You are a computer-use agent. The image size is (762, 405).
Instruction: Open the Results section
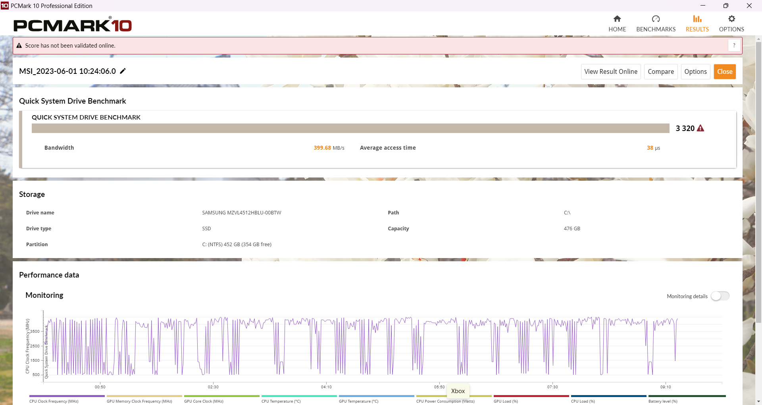[x=697, y=24]
